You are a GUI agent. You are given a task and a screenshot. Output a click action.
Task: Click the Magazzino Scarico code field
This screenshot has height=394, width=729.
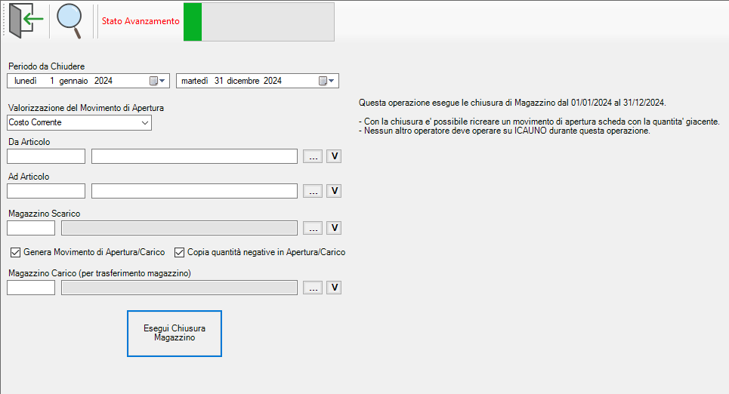pos(31,228)
